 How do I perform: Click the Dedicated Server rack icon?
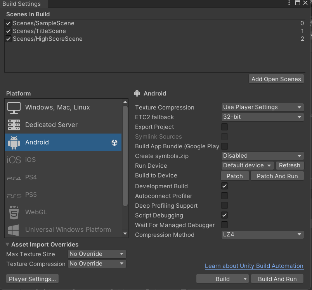click(14, 125)
